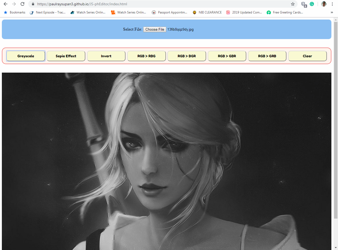The width and height of the screenshot is (338, 250).
Task: Apply the RGB > GBR filter
Action: pyautogui.click(x=227, y=56)
